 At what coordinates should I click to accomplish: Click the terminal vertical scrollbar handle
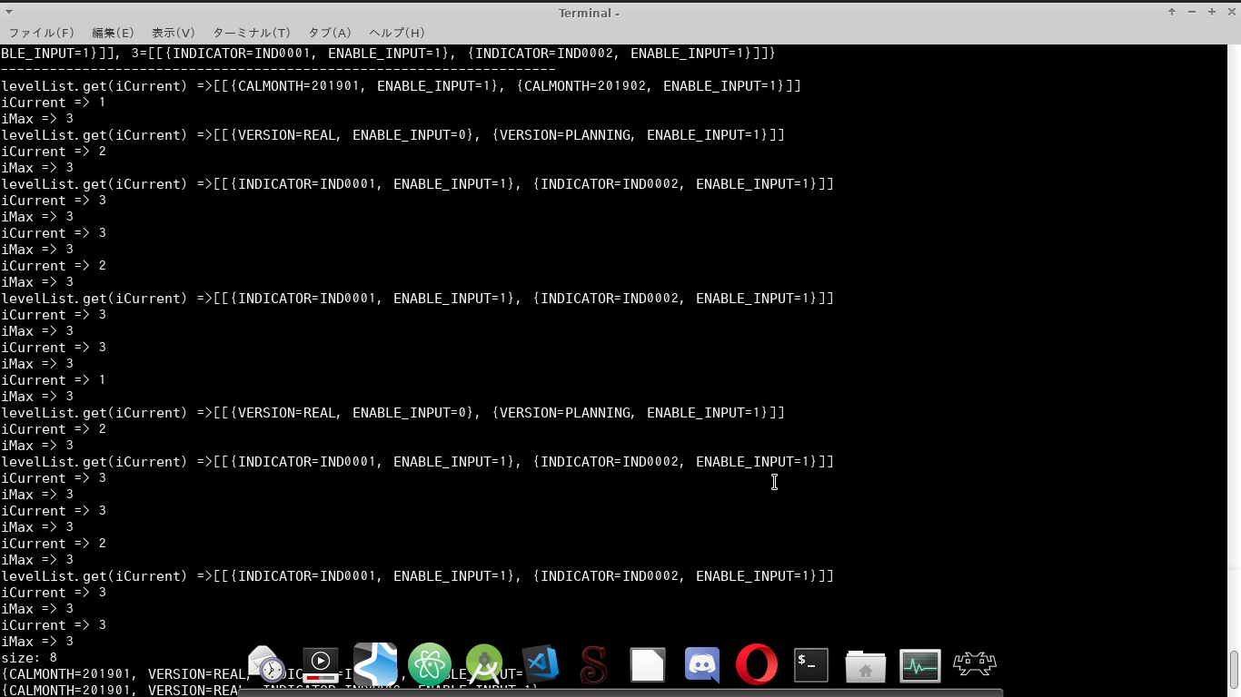[x=1234, y=671]
